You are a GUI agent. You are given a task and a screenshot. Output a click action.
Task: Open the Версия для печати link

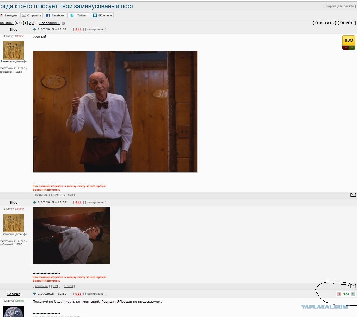click(x=340, y=6)
